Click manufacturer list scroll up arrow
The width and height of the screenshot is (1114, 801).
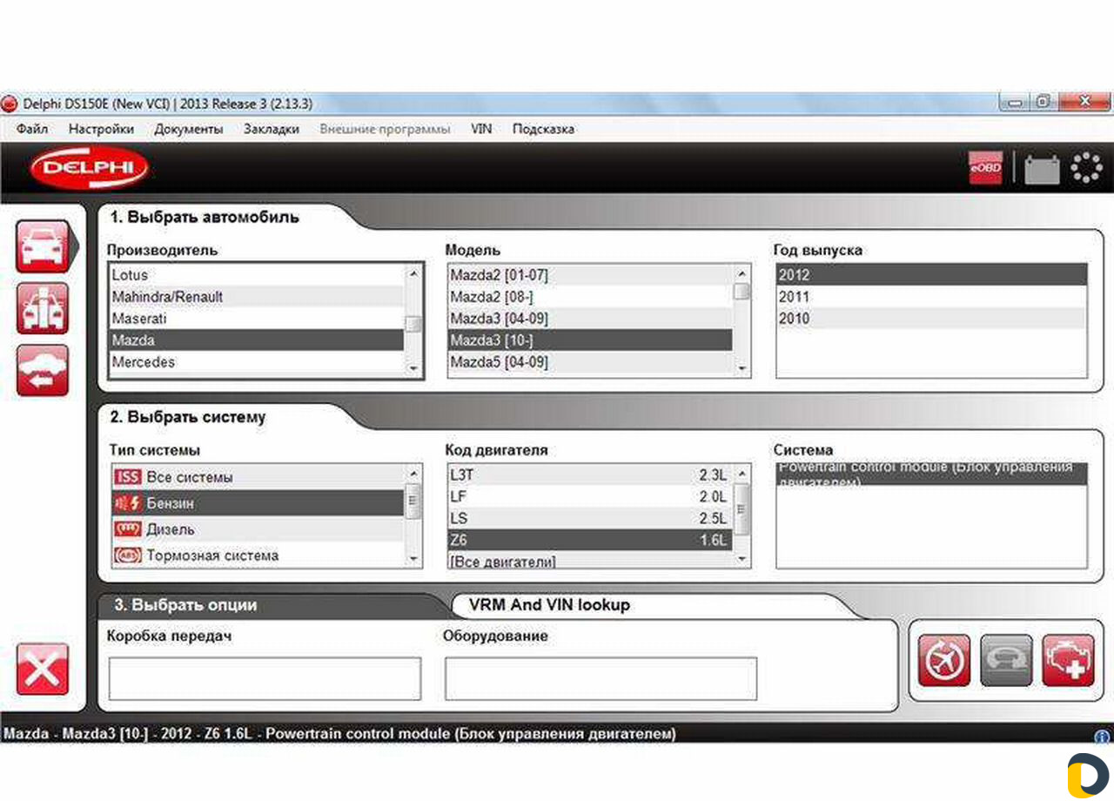coord(414,273)
